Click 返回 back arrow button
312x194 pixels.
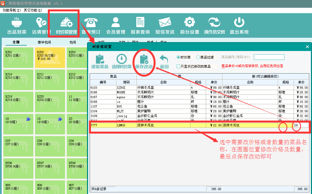[x=164, y=62]
